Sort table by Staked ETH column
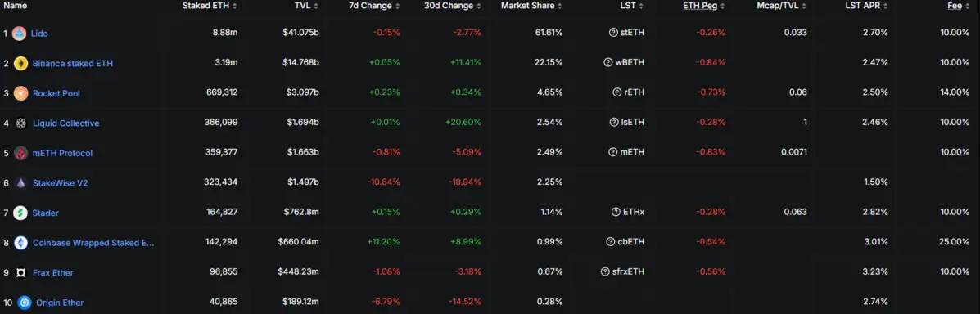This screenshot has width=980, height=314. (210, 6)
